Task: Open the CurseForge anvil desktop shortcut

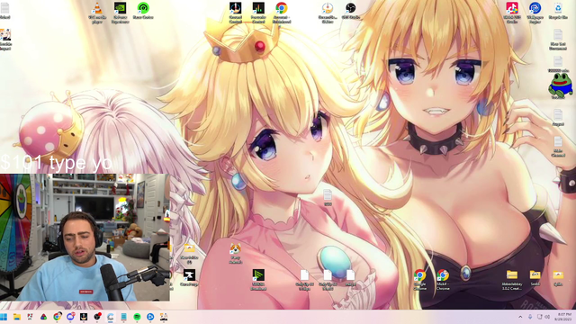Action: tap(189, 277)
